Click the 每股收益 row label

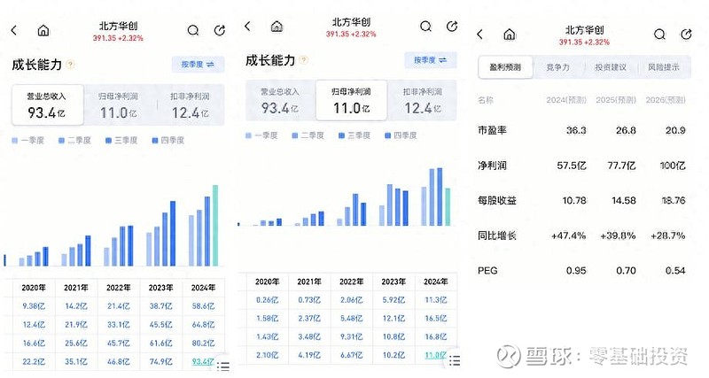[497, 201]
